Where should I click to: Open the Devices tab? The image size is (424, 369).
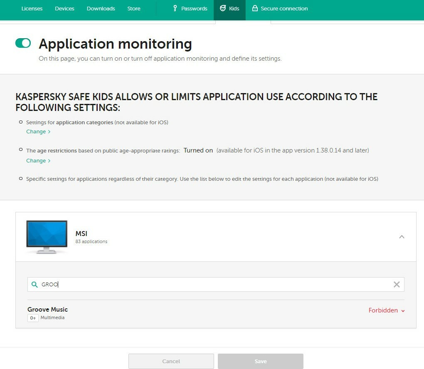coord(64,9)
